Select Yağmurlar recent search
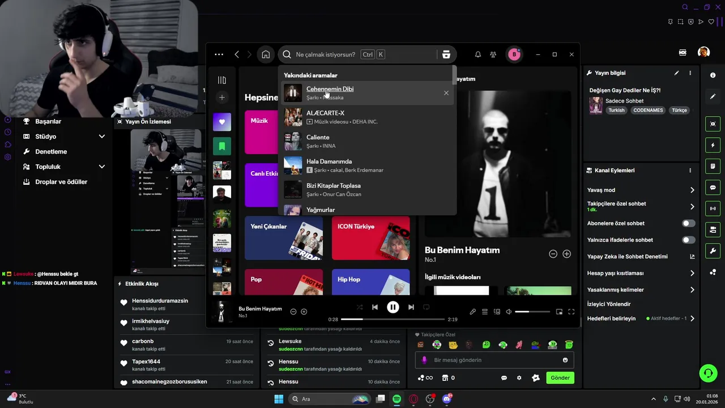725x408 pixels. 367,210
